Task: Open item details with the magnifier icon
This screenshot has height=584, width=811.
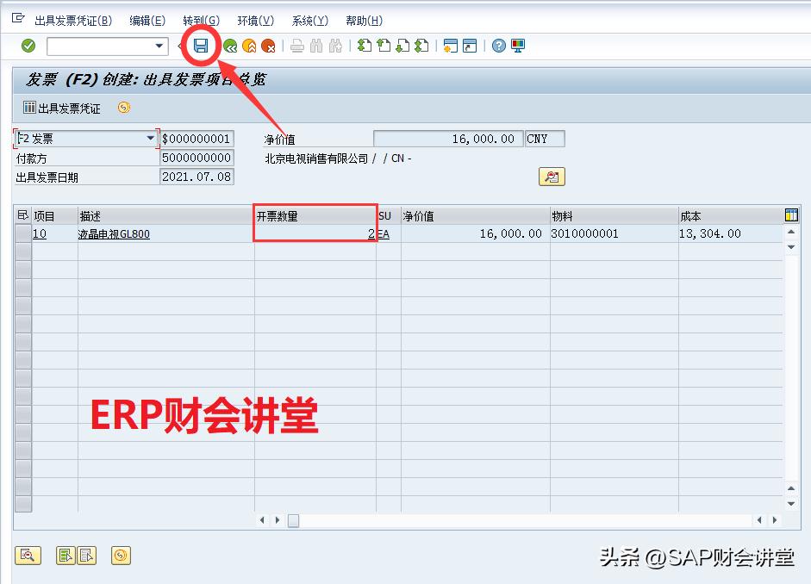Action: [28, 556]
